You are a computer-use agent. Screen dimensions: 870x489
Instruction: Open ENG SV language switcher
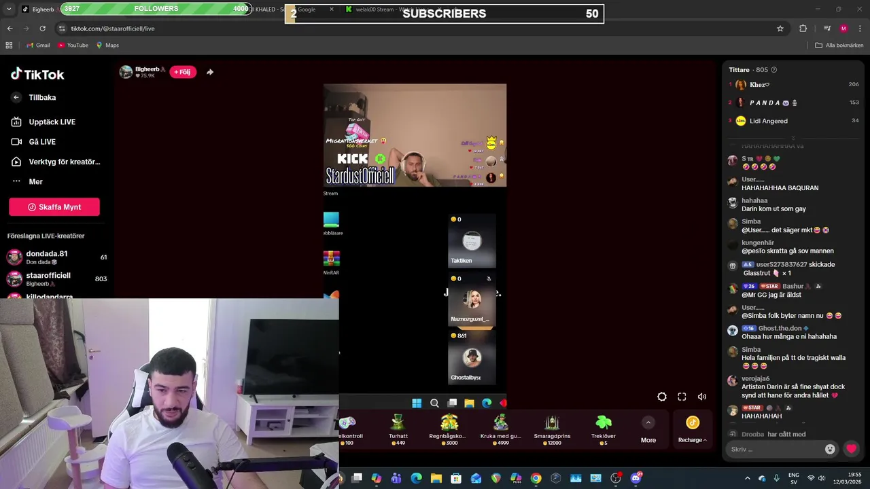pos(793,478)
